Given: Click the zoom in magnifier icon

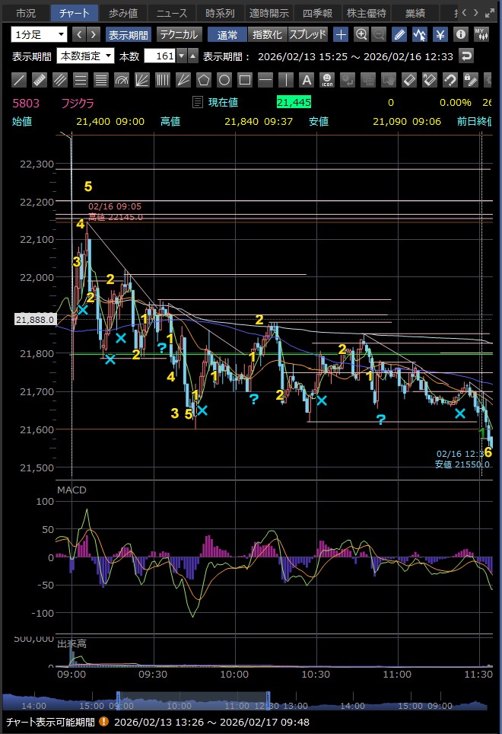Looking at the screenshot, I should tap(361, 34).
